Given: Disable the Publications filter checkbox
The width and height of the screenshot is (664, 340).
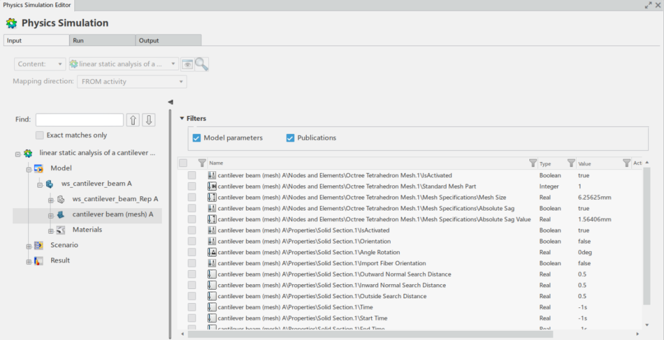Looking at the screenshot, I should [290, 138].
